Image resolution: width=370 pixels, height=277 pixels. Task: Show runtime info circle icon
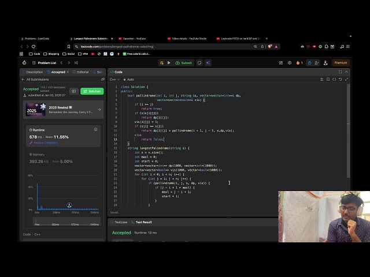(x=95, y=129)
